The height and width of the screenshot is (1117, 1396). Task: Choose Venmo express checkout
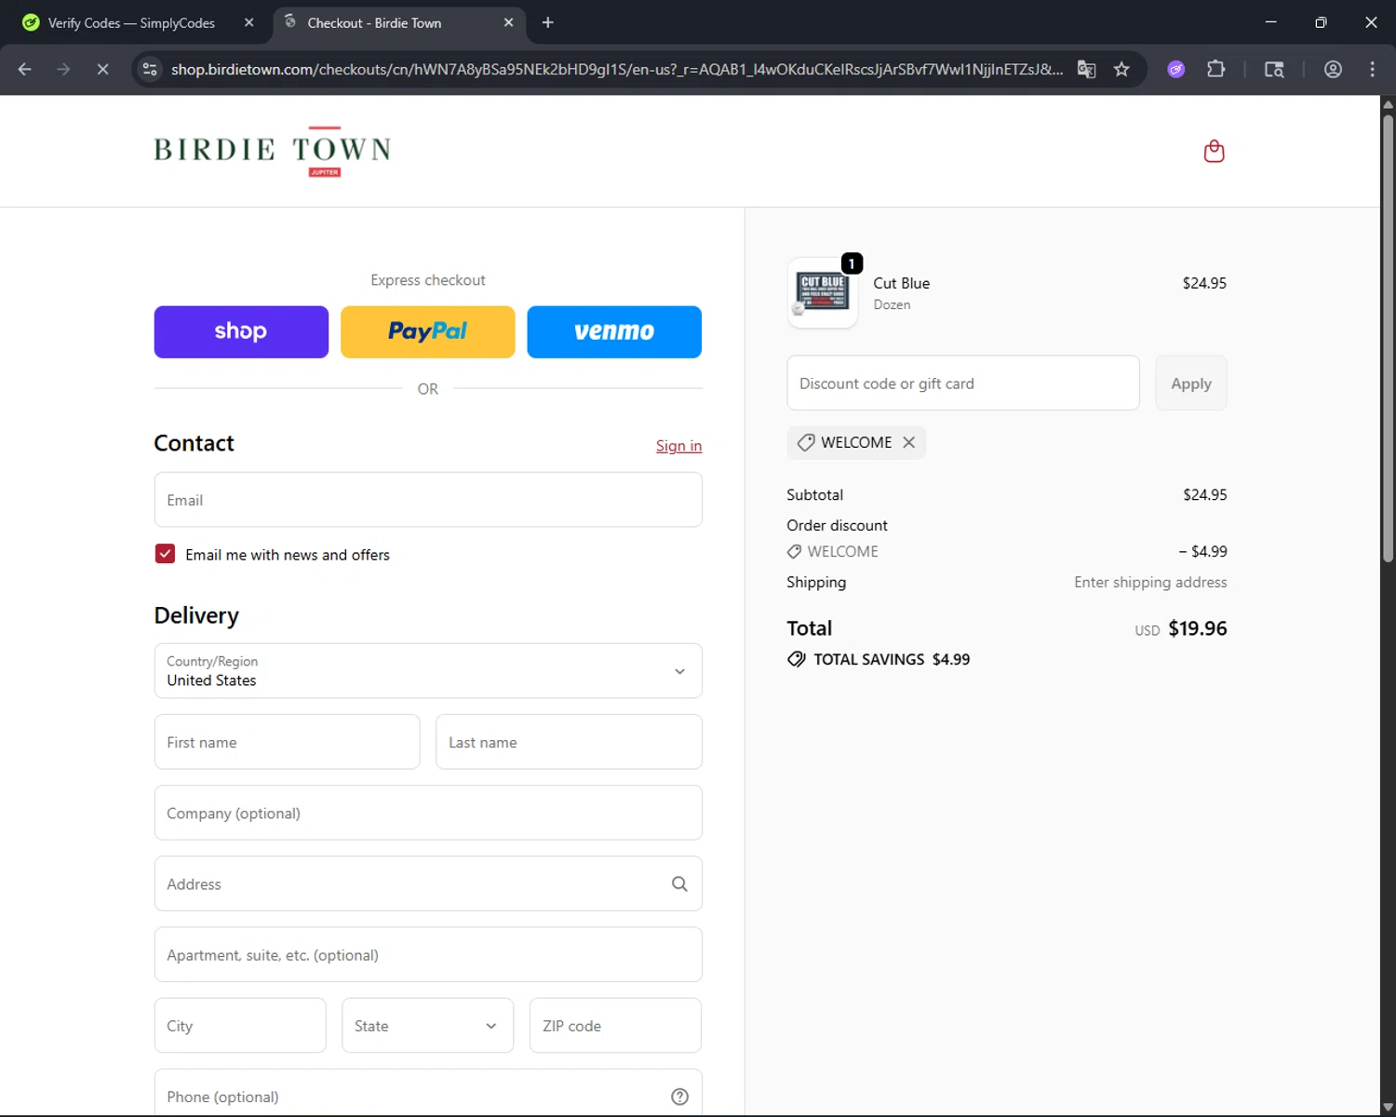(x=614, y=331)
